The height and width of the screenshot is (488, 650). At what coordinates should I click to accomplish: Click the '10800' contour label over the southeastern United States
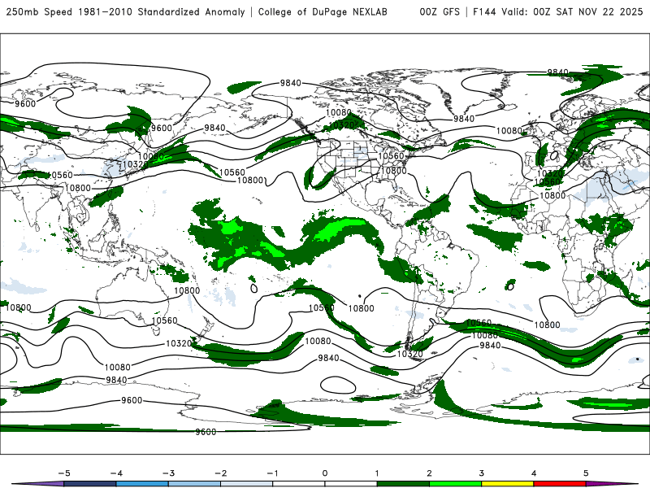(393, 171)
